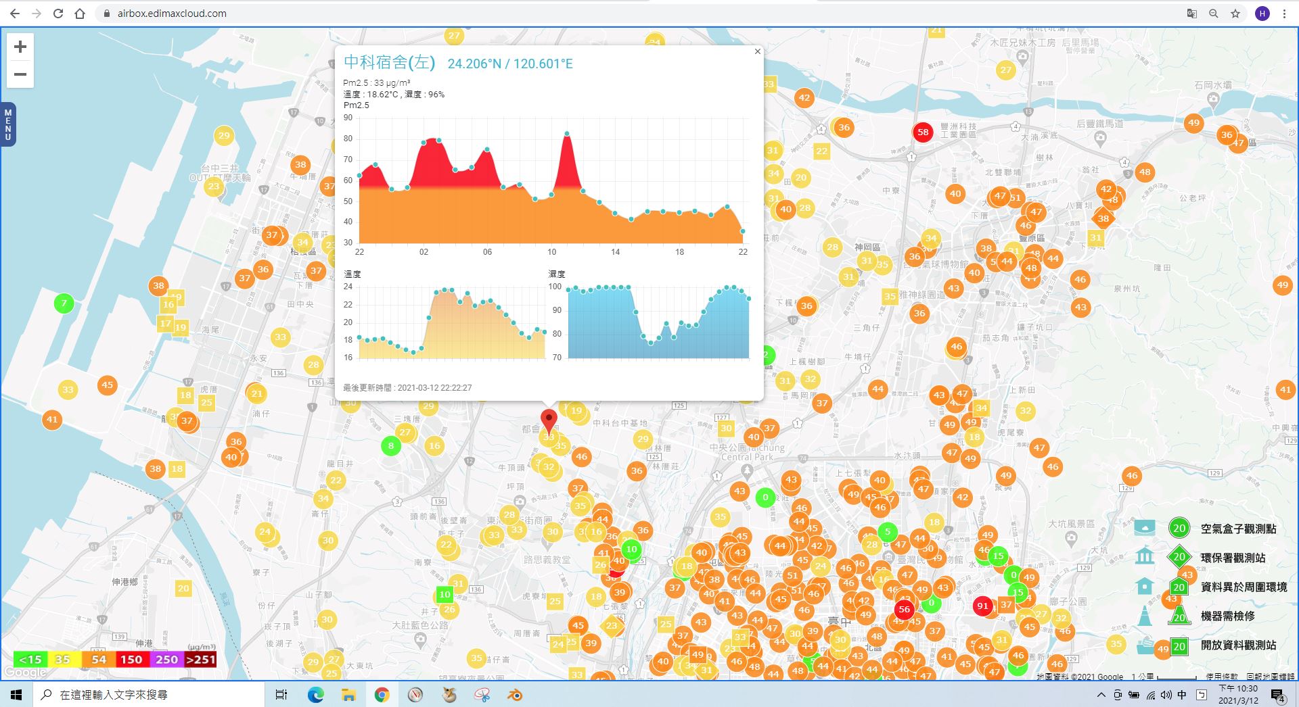The height and width of the screenshot is (707, 1299).
Task: Click the green 10 square marker
Action: pyautogui.click(x=445, y=595)
